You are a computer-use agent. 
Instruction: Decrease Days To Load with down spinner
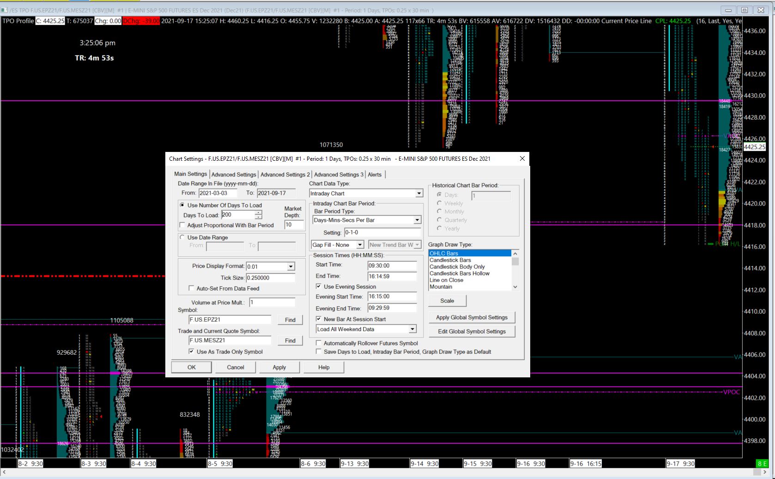259,217
